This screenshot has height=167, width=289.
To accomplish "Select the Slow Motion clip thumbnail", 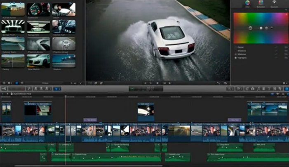I will (38, 60).
